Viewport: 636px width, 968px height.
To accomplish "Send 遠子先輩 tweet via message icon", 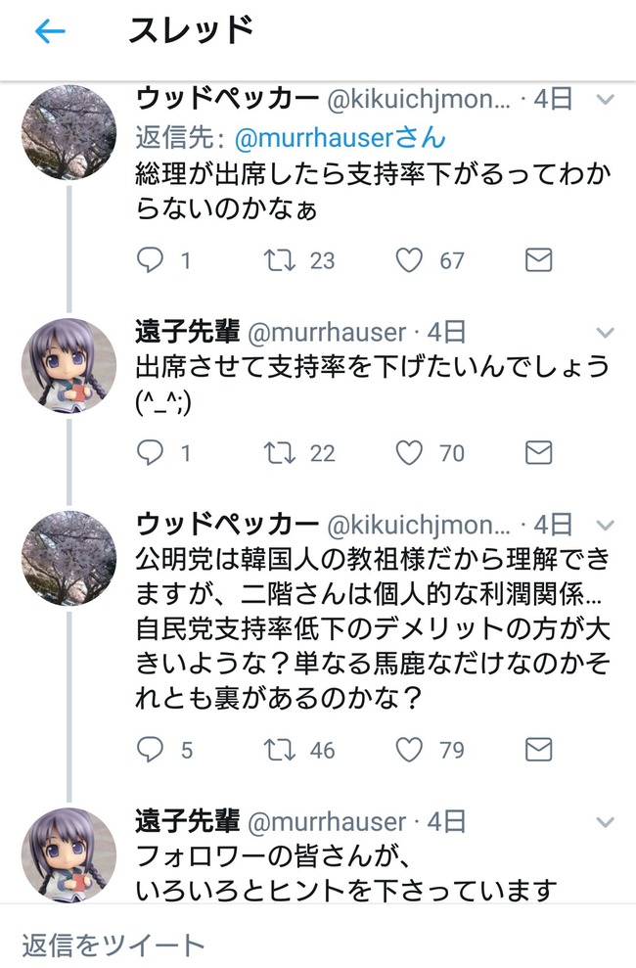I will coord(538,452).
